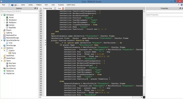Click the editor vertical scroll down arrow
Viewport: 183px width, 103px height.
(144, 95)
